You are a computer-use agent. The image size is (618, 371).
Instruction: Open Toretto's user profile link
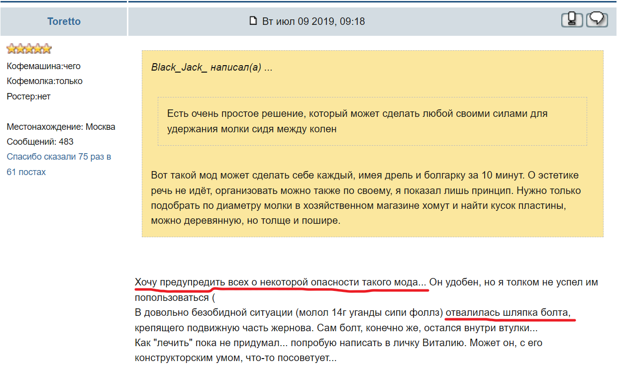click(x=64, y=21)
